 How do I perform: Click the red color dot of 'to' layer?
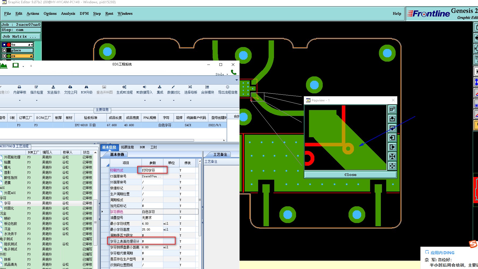[9, 45]
